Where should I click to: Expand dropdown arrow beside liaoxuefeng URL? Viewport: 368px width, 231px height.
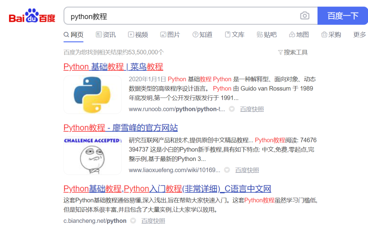[227, 170]
